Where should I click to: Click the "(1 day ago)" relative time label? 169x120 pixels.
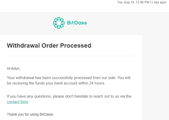pos(158,2)
